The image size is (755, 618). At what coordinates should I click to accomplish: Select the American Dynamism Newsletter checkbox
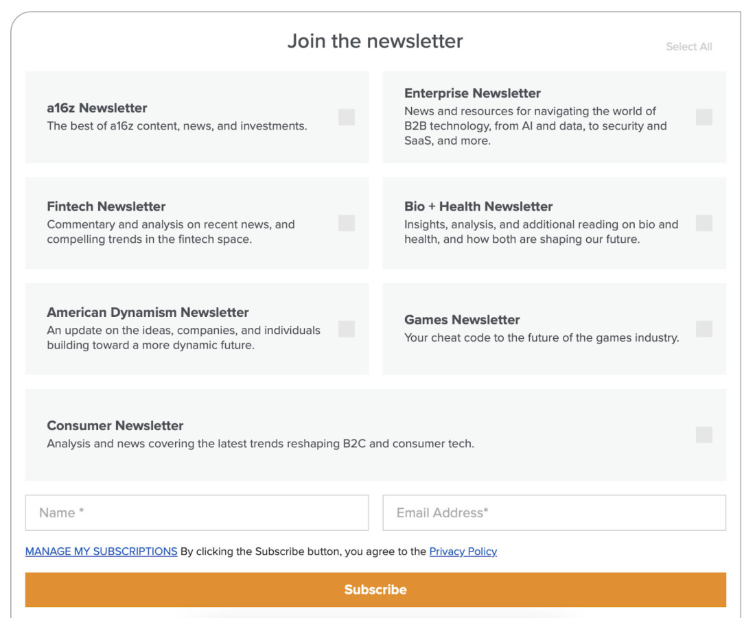[346, 329]
